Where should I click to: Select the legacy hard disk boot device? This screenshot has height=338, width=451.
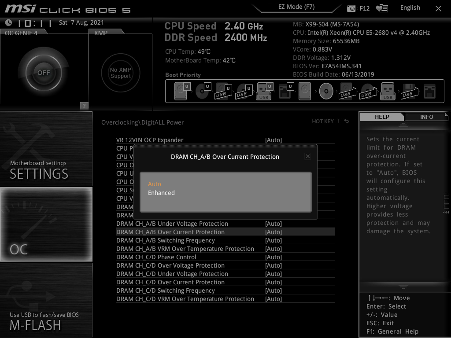(x=305, y=91)
